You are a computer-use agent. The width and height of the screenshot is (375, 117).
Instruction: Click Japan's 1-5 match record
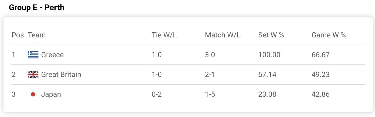tap(210, 94)
